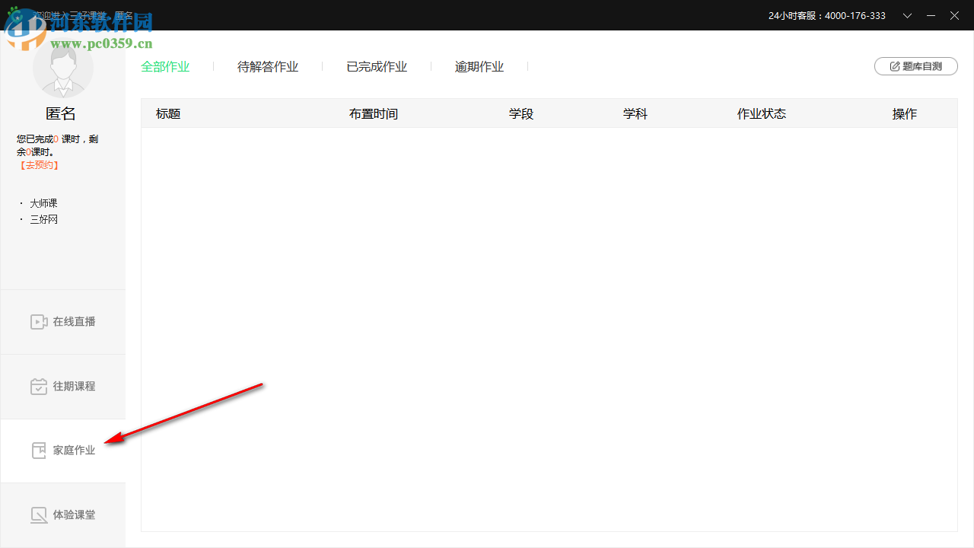The width and height of the screenshot is (974, 548).
Task: Open the 大师课 link
Action: (43, 203)
